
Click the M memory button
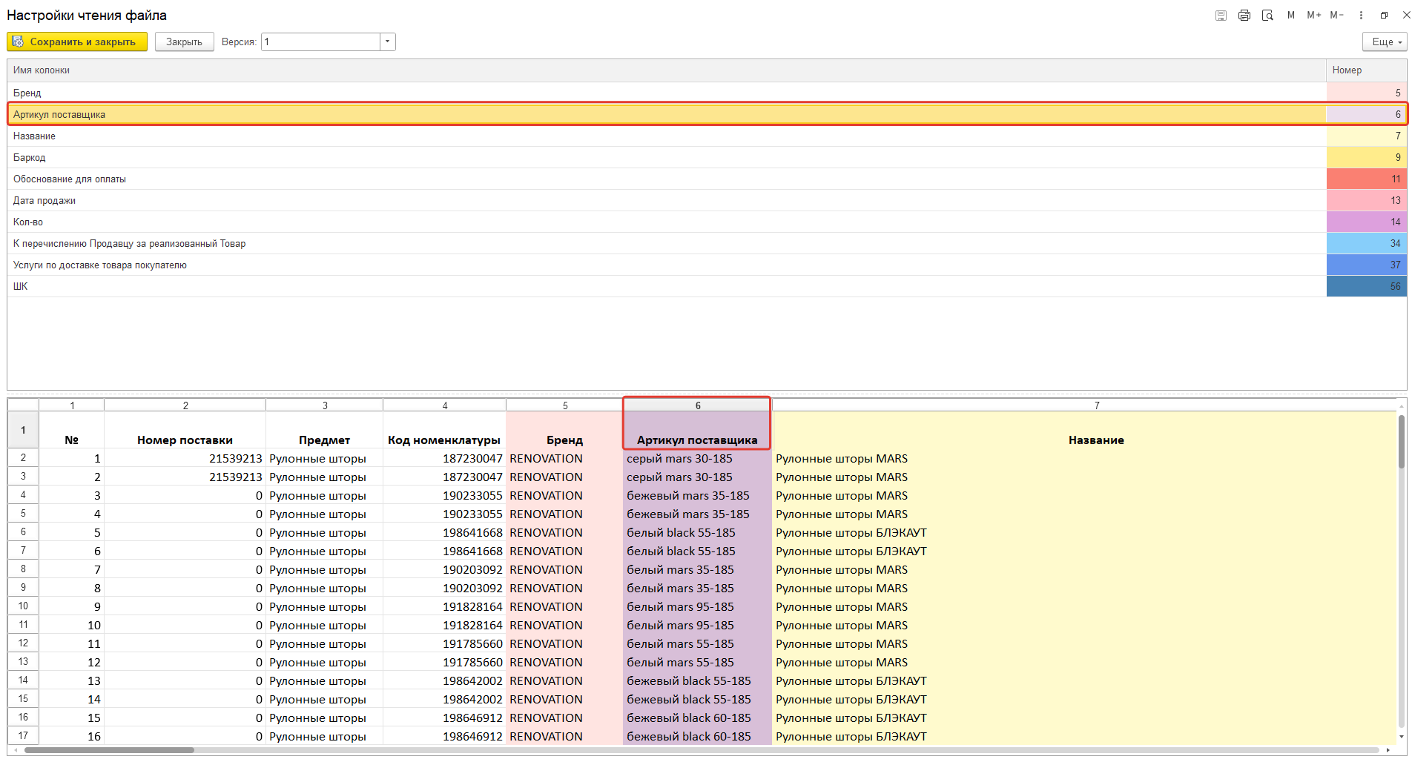click(1291, 16)
